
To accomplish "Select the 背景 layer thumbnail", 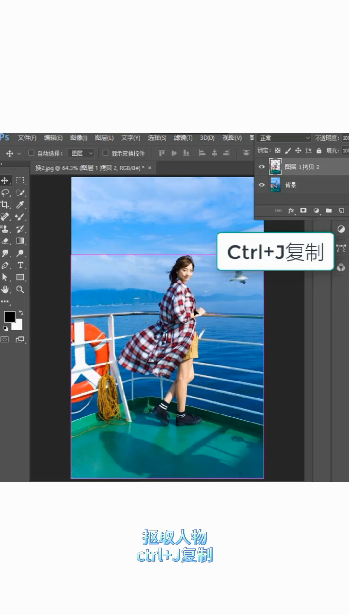I will tap(275, 185).
